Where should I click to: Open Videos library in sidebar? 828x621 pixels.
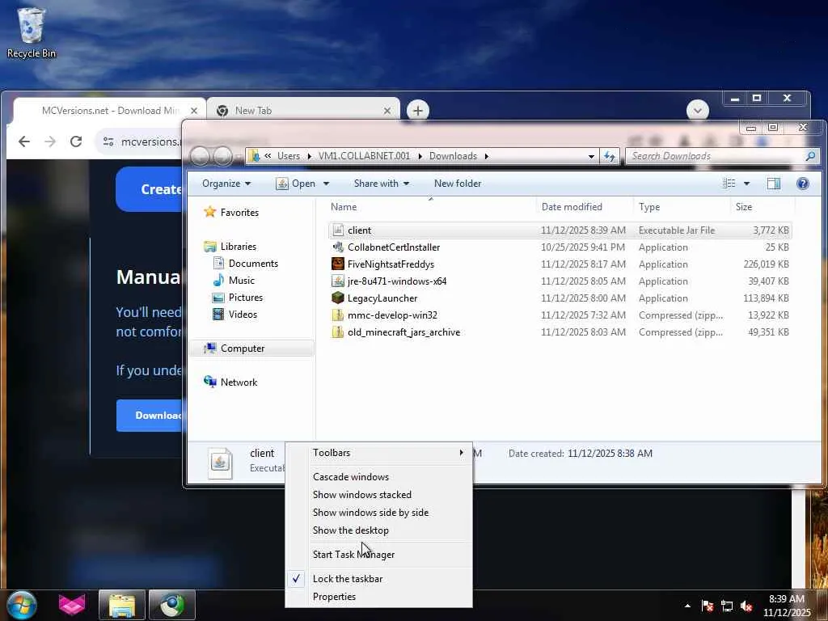(235, 315)
